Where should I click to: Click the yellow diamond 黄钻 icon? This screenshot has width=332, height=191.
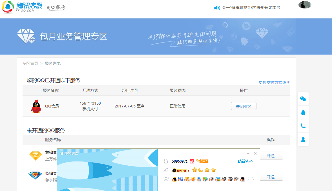click(x=36, y=156)
